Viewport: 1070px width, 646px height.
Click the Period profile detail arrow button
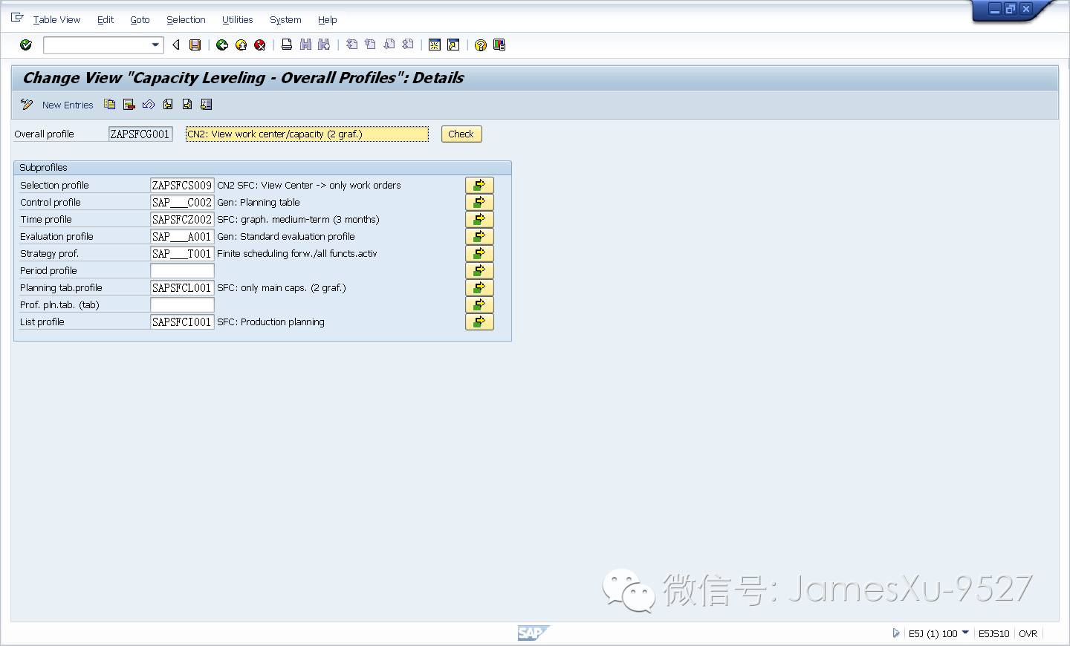pos(479,271)
